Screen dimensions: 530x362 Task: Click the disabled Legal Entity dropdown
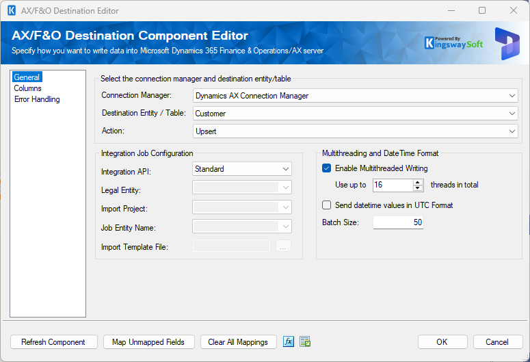pyautogui.click(x=242, y=188)
